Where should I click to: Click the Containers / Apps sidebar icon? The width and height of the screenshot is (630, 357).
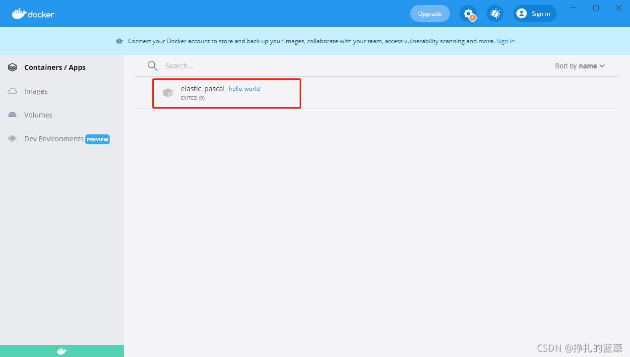(x=12, y=67)
